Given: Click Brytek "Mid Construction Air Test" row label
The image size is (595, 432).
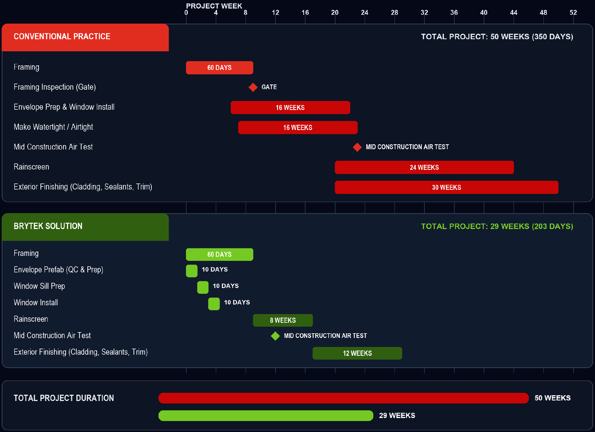Looking at the screenshot, I should pyautogui.click(x=52, y=335).
